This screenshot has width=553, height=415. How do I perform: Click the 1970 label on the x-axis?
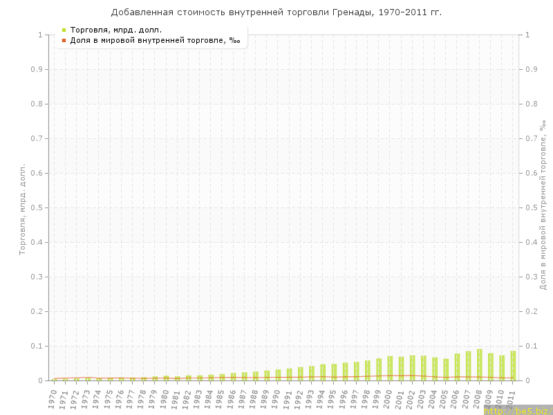click(x=53, y=399)
